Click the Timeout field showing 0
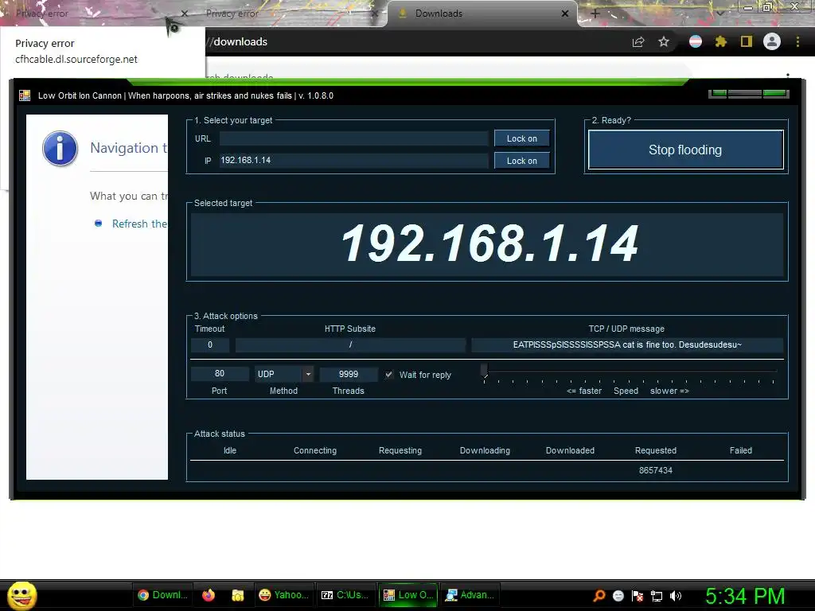 210,344
